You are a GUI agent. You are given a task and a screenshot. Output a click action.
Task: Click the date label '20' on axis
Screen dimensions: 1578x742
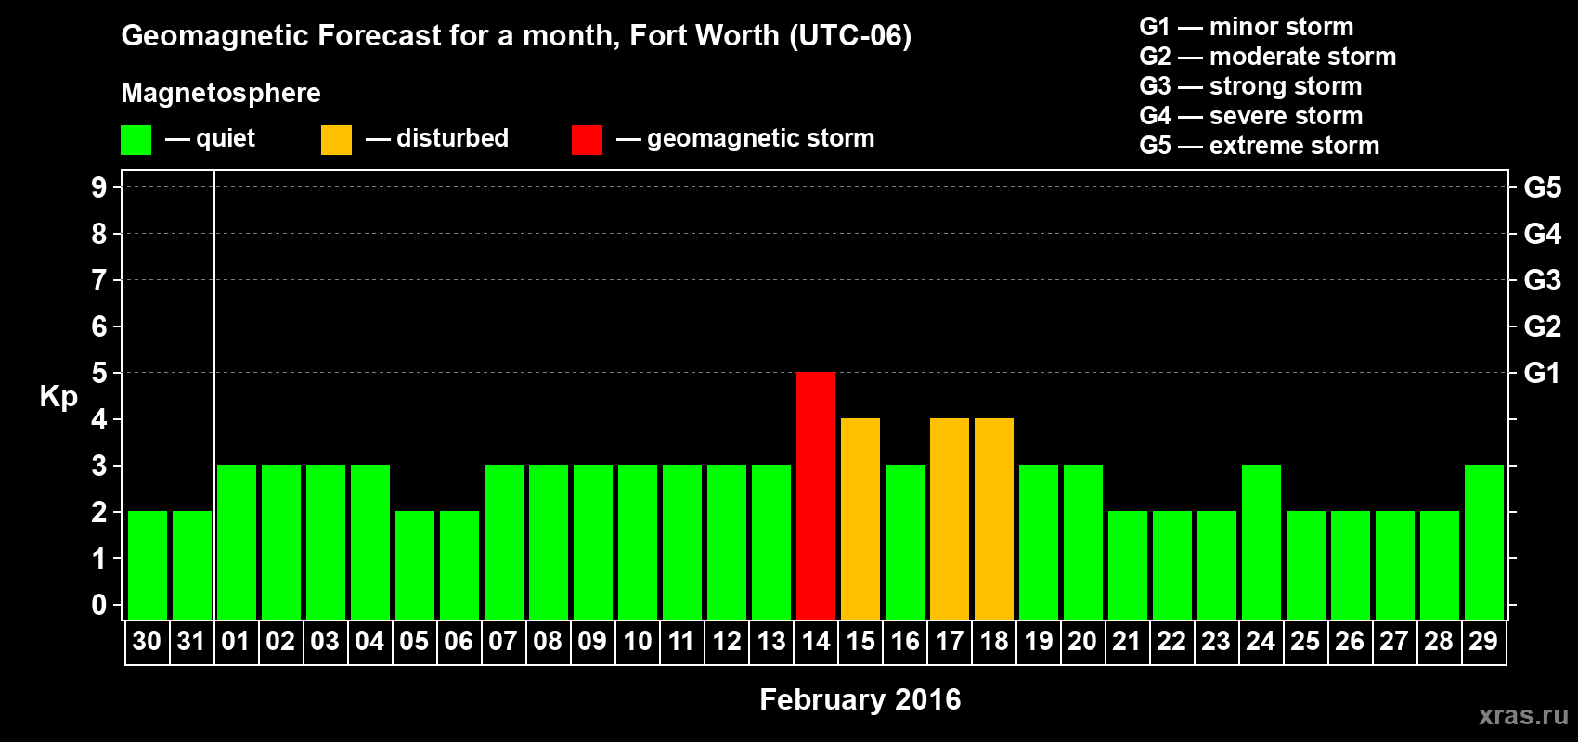tap(1082, 642)
